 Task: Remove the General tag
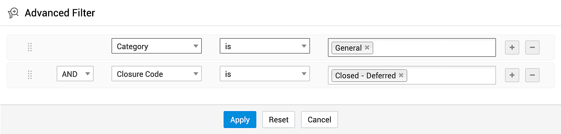click(367, 48)
